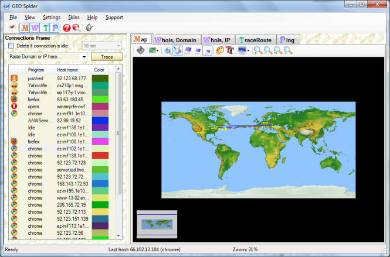Toggle the orange M map toolbar icon
This screenshot has height=257, width=390.
point(25,28)
